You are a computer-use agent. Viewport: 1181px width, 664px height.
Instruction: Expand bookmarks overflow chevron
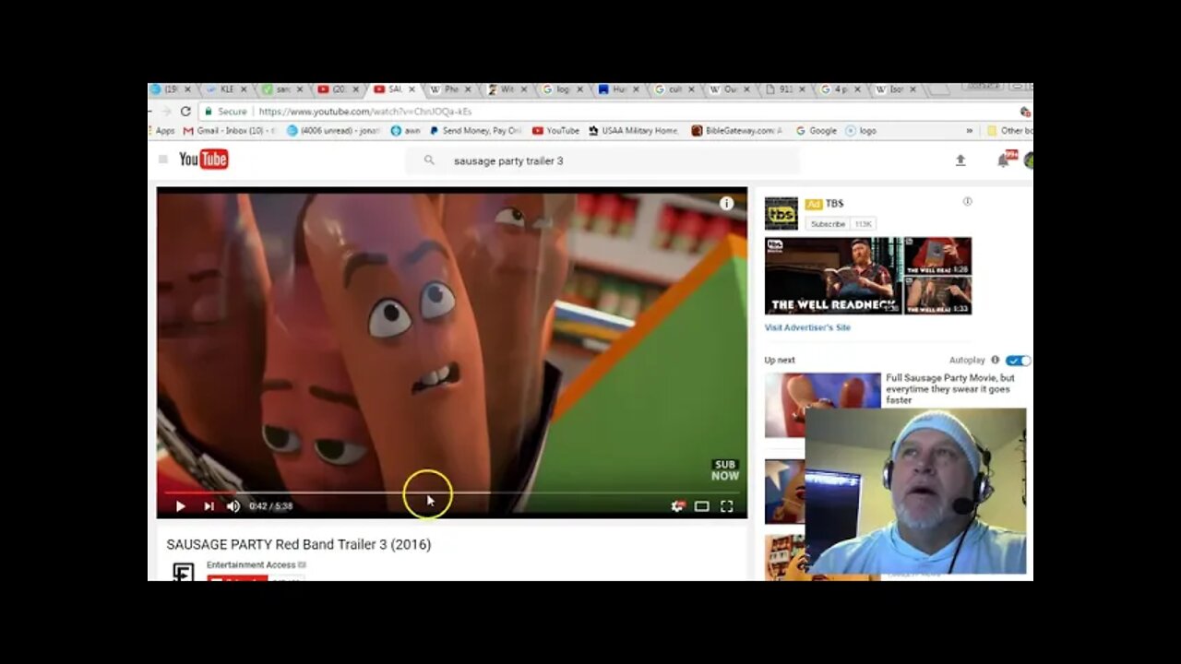click(970, 131)
